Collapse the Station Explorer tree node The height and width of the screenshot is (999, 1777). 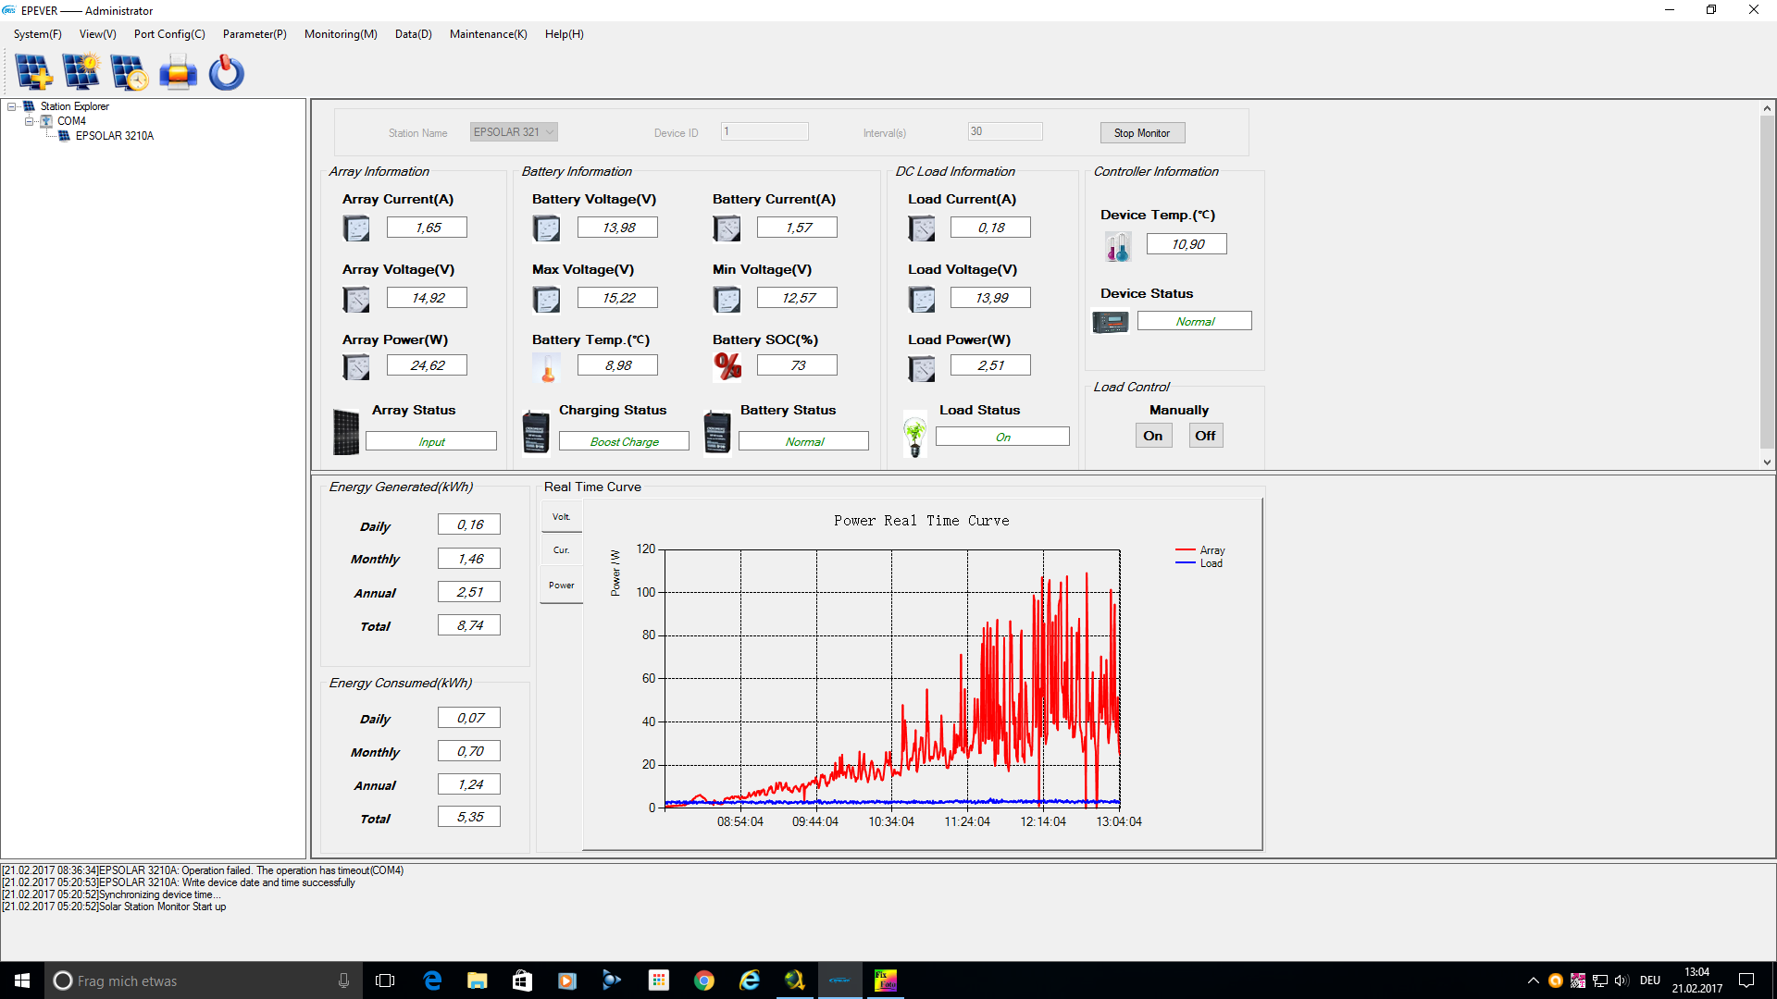pos(12,106)
